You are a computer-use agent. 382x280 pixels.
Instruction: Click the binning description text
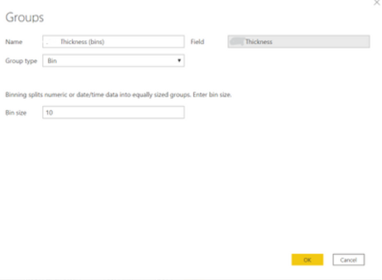tap(118, 95)
